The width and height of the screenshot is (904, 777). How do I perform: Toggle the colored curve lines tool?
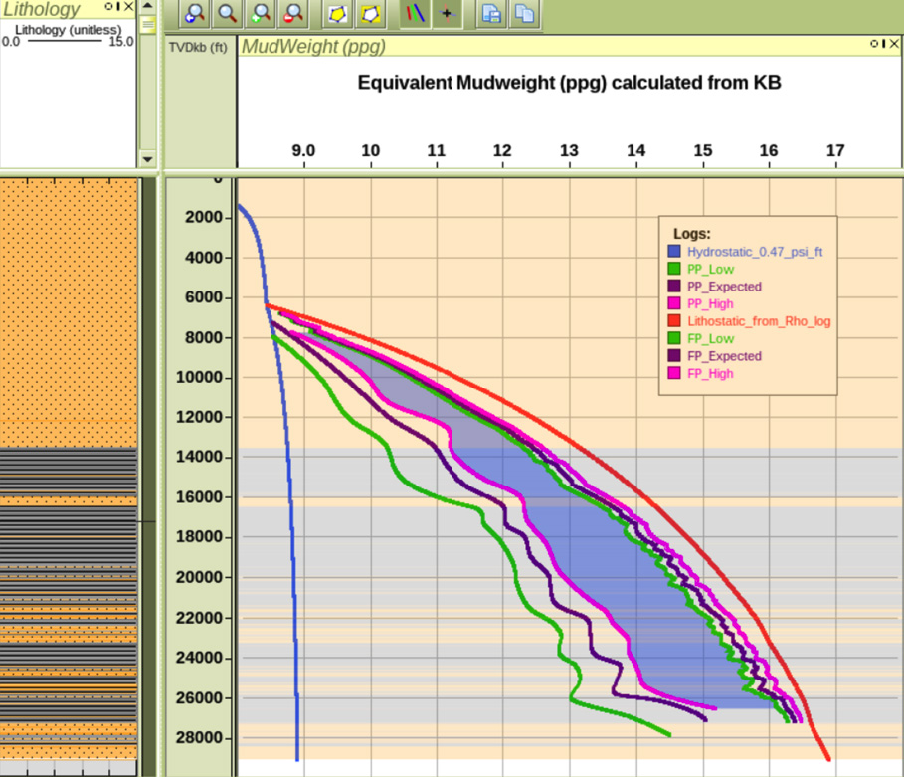tap(415, 13)
